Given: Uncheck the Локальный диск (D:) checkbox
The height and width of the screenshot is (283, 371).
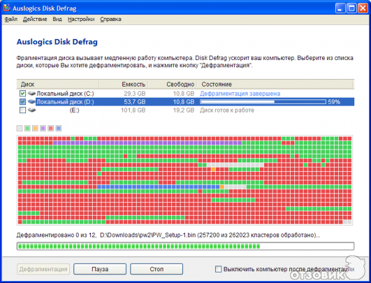Looking at the screenshot, I should [23, 101].
